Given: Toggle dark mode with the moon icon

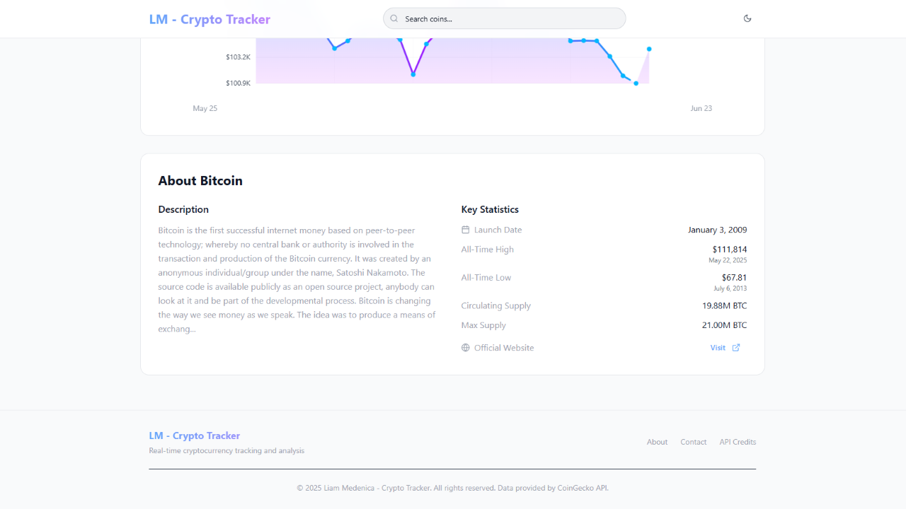Looking at the screenshot, I should point(747,18).
